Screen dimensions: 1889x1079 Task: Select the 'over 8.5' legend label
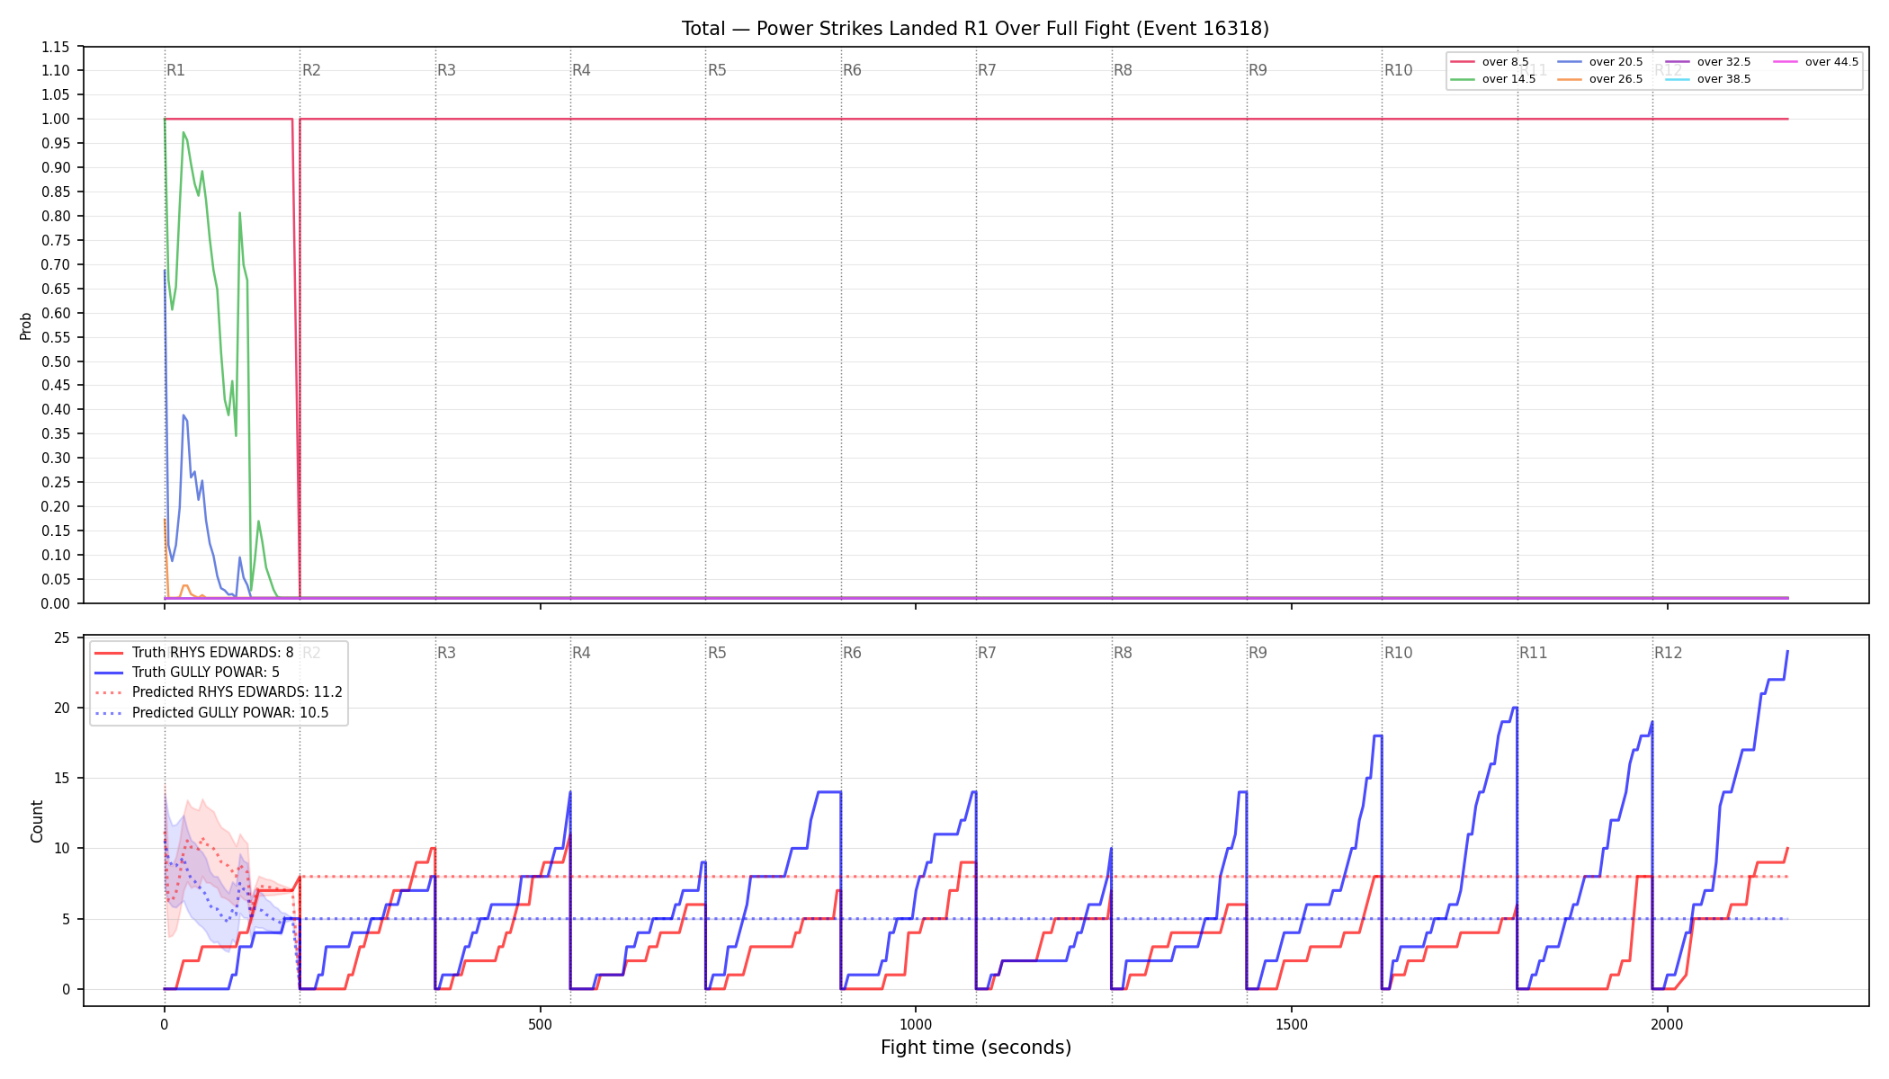pyautogui.click(x=1505, y=62)
